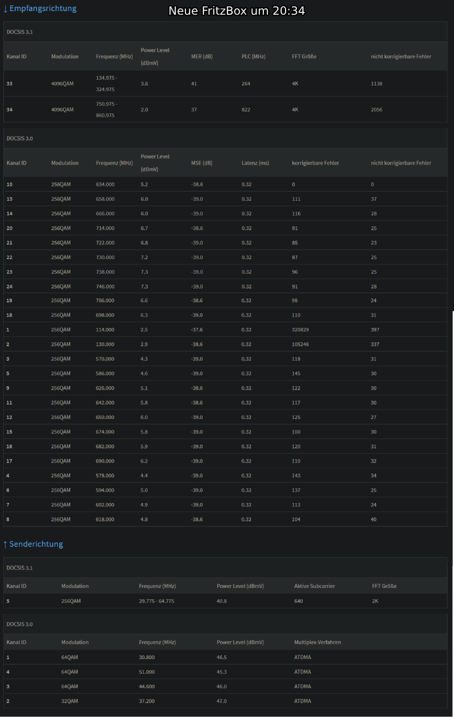Viewport: 454px width, 717px height.
Task: Select frequency cell 134.975 - 324.975
Action: coord(106,84)
